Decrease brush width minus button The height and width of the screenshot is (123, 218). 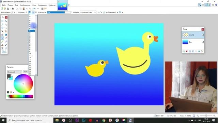(x=27, y=12)
